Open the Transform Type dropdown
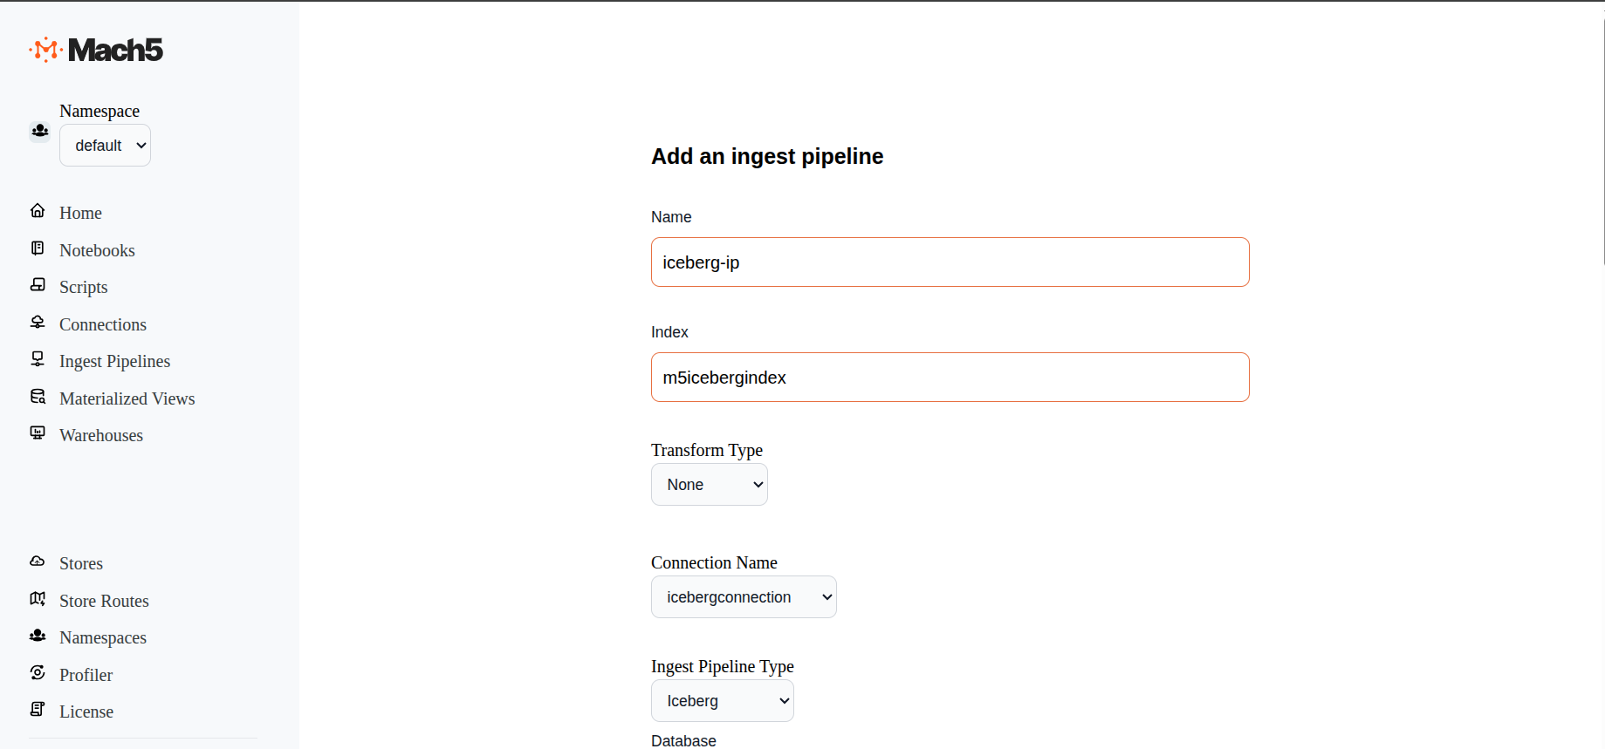This screenshot has width=1605, height=749. [709, 484]
